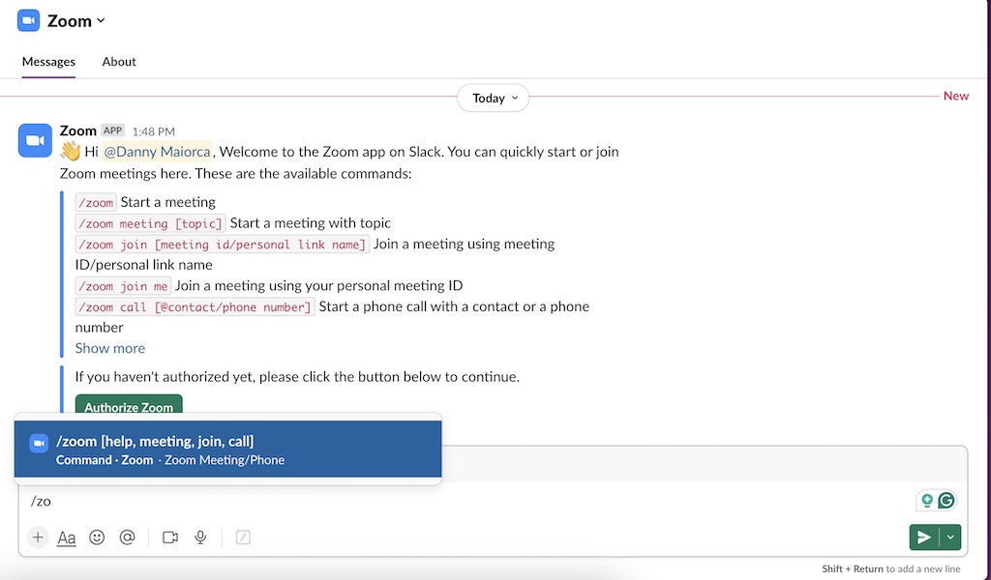
Task: Record a video clip from the composer
Action: point(170,536)
